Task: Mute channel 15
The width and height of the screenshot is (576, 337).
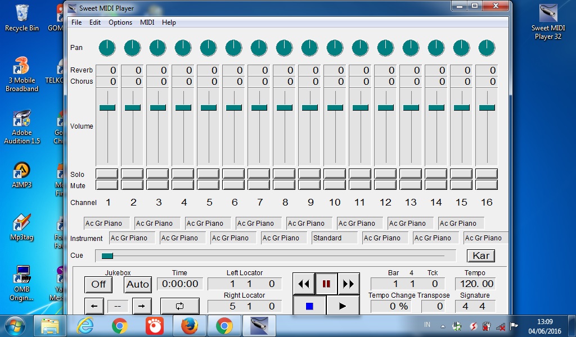Action: coord(461,185)
